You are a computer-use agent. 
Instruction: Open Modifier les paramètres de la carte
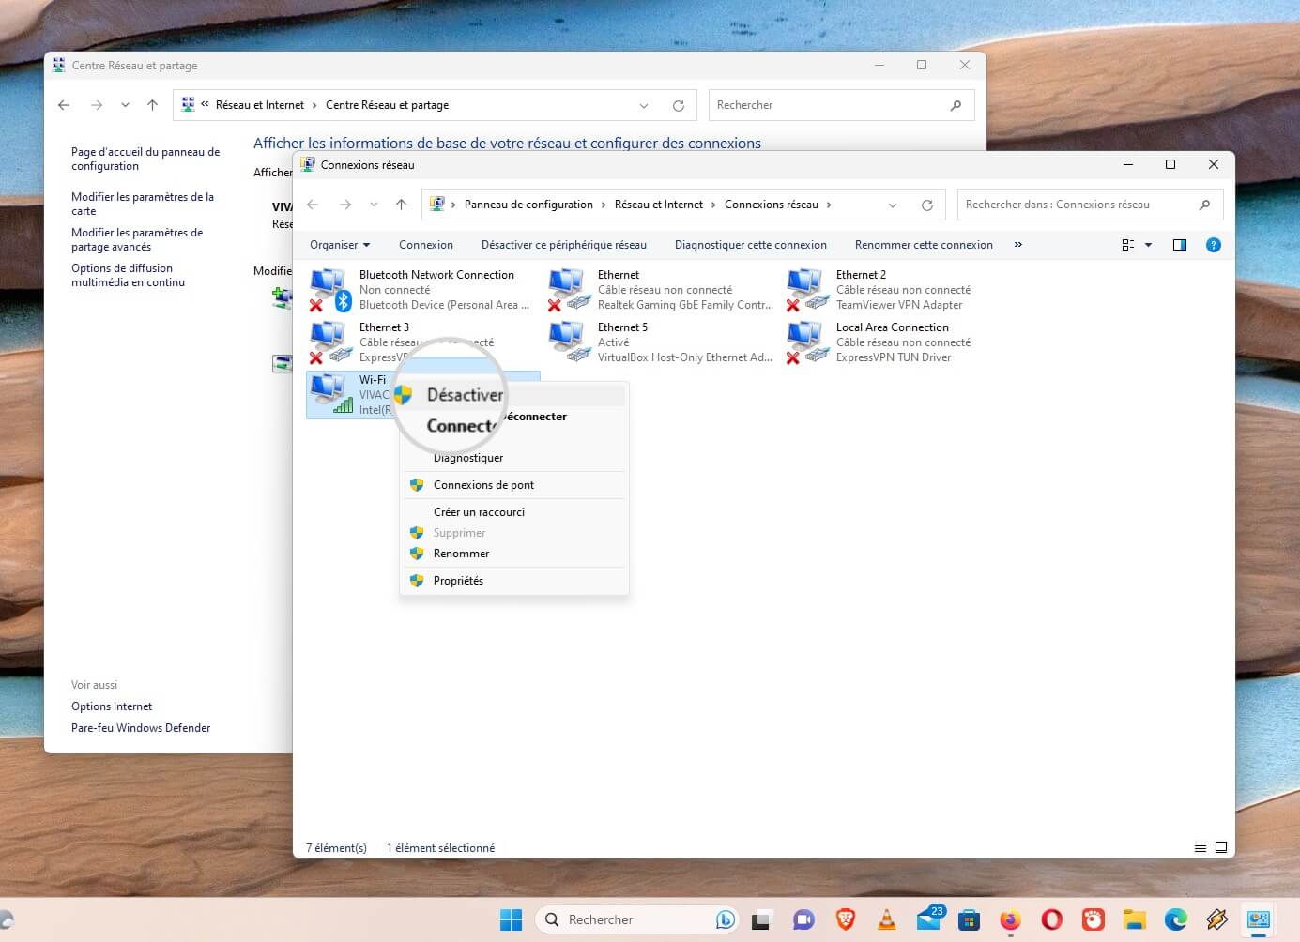143,204
